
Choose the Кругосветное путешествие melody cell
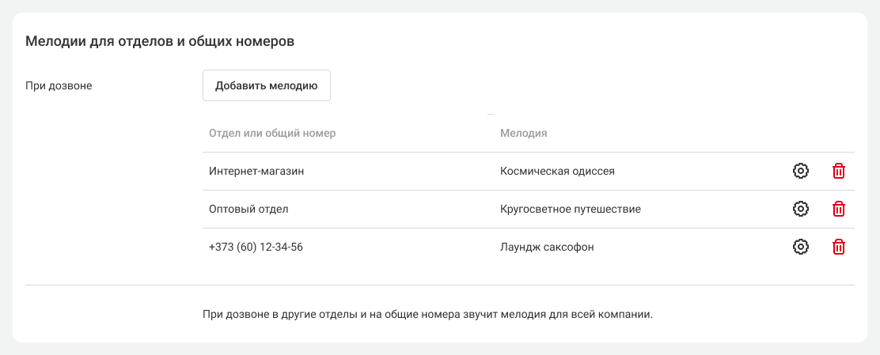(x=570, y=209)
